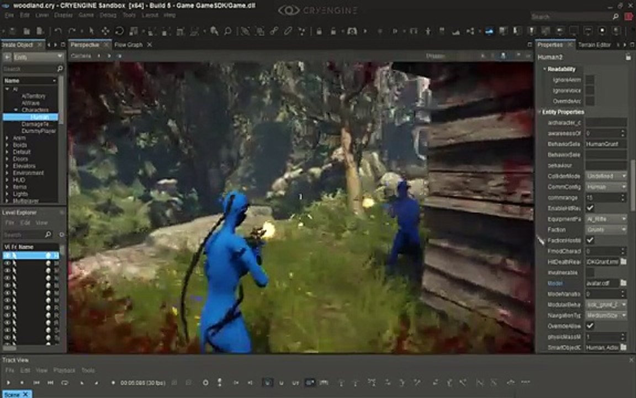
Task: Click the Level Explorer horizontal scrollbar
Action: (10, 348)
